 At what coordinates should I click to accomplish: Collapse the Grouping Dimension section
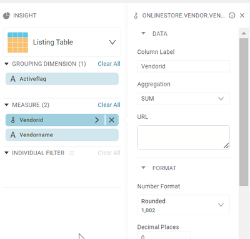click(x=7, y=64)
